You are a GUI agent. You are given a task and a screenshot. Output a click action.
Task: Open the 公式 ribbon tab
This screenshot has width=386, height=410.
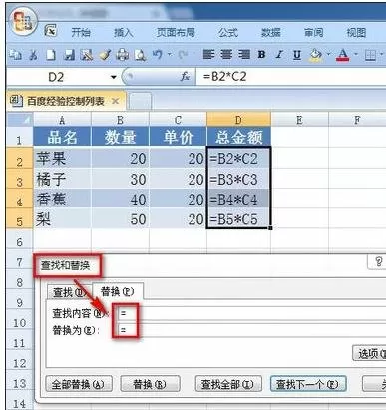[228, 33]
